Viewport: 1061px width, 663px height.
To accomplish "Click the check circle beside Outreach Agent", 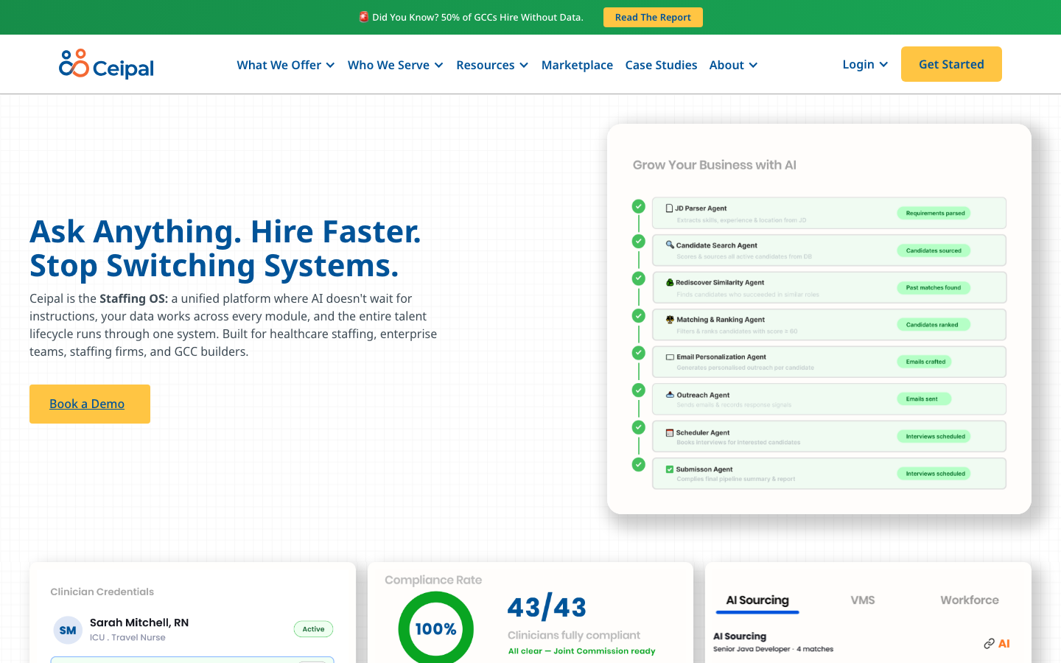I will tap(639, 390).
